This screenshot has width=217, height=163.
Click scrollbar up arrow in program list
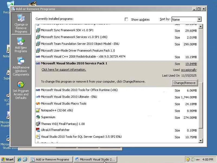pos(201,26)
